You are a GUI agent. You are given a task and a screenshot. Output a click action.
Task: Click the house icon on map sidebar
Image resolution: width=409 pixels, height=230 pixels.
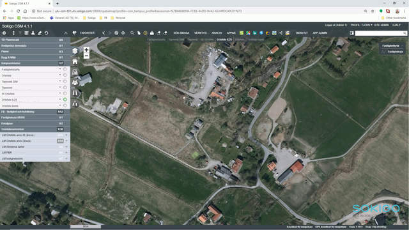(75, 61)
